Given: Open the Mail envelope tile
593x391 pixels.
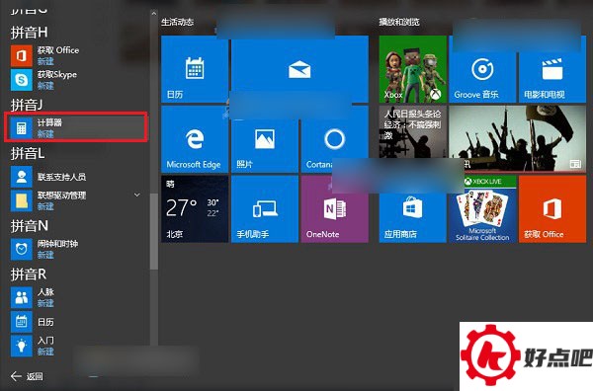Looking at the screenshot, I should [299, 69].
